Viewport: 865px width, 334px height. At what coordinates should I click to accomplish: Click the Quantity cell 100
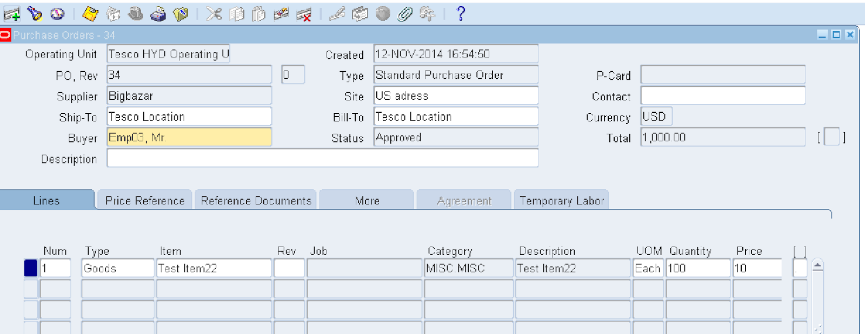click(698, 268)
